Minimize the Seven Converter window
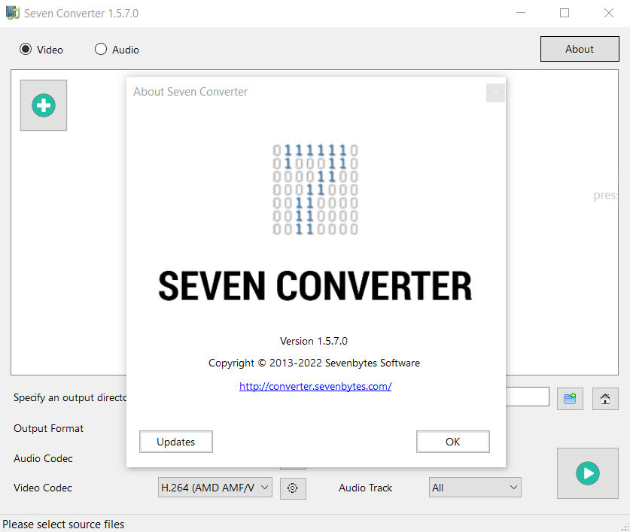The width and height of the screenshot is (630, 532). point(520,13)
